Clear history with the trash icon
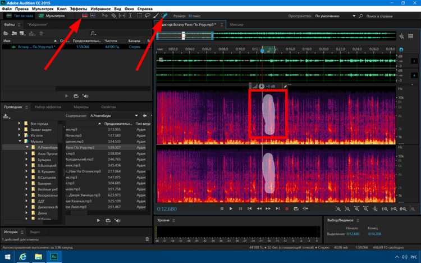This screenshot has width=421, height=263. tap(147, 239)
